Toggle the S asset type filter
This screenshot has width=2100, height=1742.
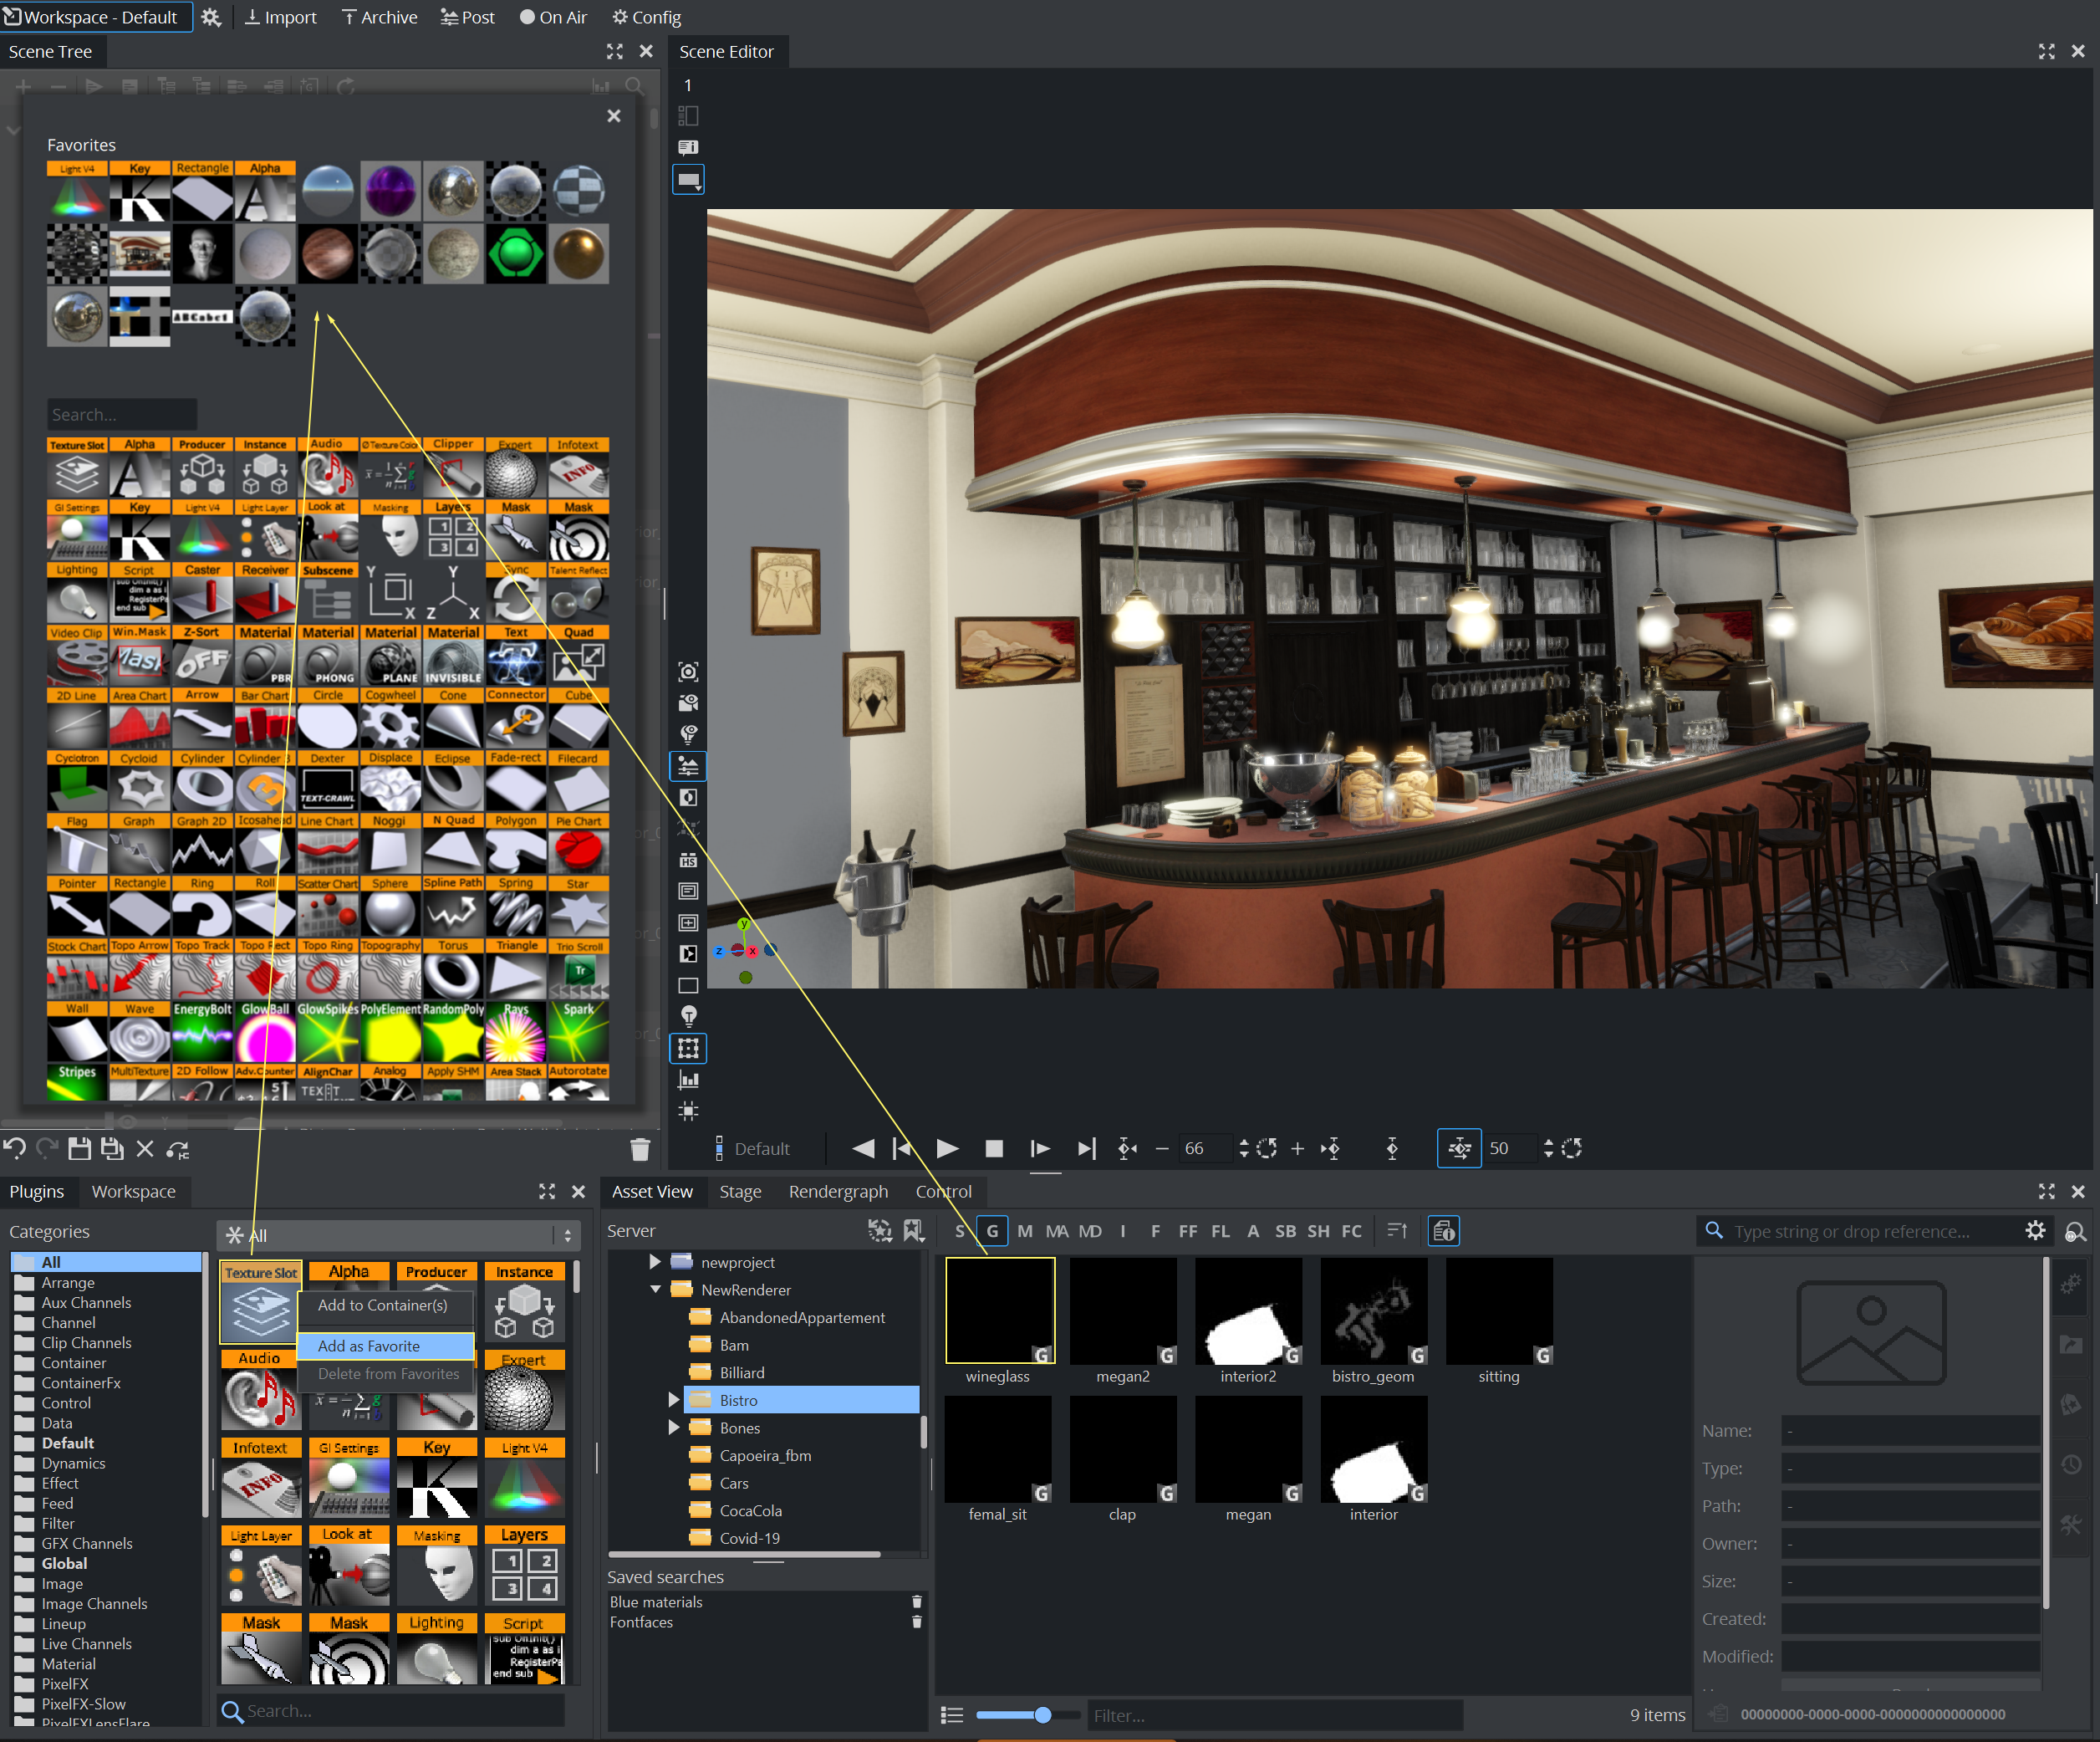coord(960,1232)
